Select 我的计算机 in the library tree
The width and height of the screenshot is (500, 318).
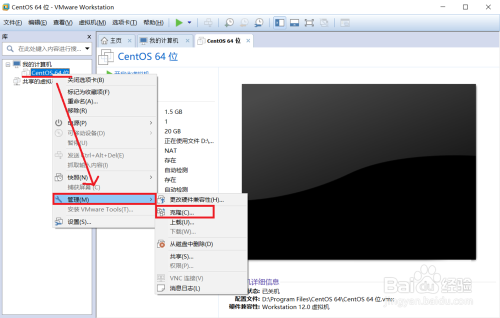tap(37, 64)
